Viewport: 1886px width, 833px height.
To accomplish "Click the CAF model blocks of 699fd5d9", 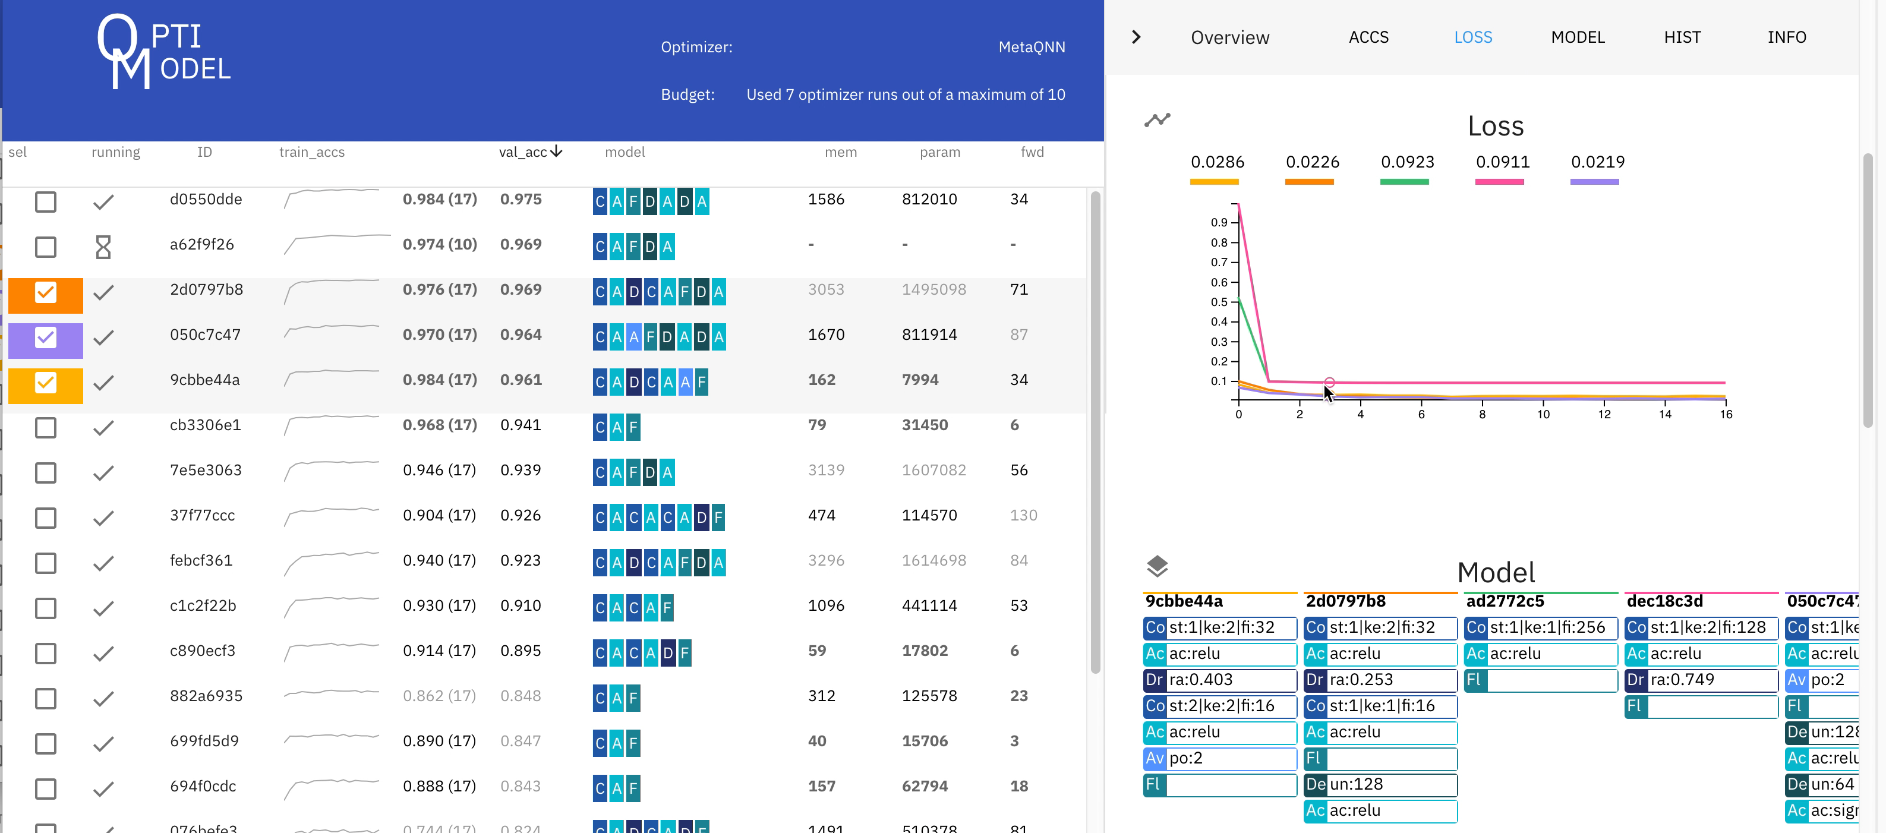I will (616, 743).
